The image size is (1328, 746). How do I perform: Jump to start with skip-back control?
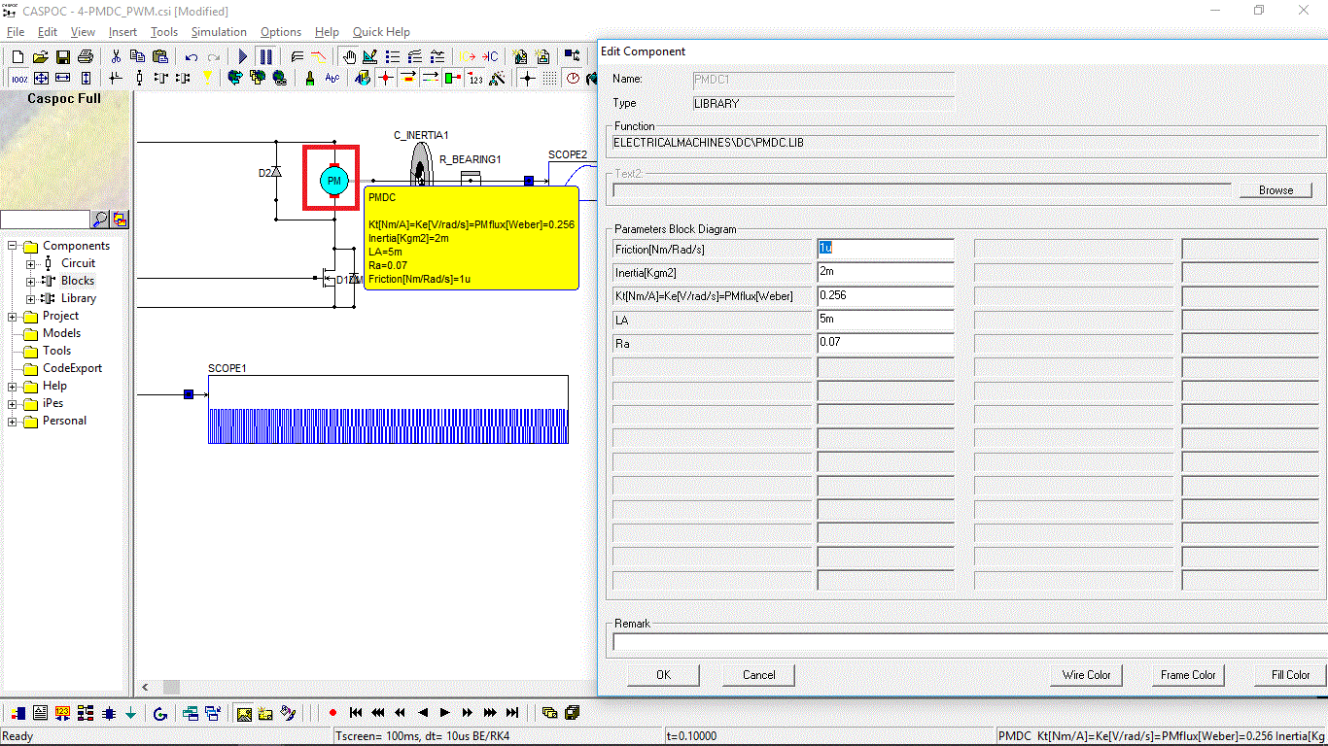[x=356, y=713]
